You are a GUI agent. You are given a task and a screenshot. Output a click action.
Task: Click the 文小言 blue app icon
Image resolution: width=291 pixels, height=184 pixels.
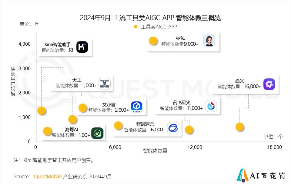(x=137, y=107)
